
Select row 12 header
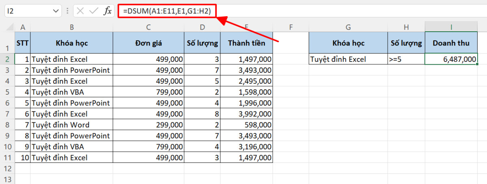pos(7,169)
